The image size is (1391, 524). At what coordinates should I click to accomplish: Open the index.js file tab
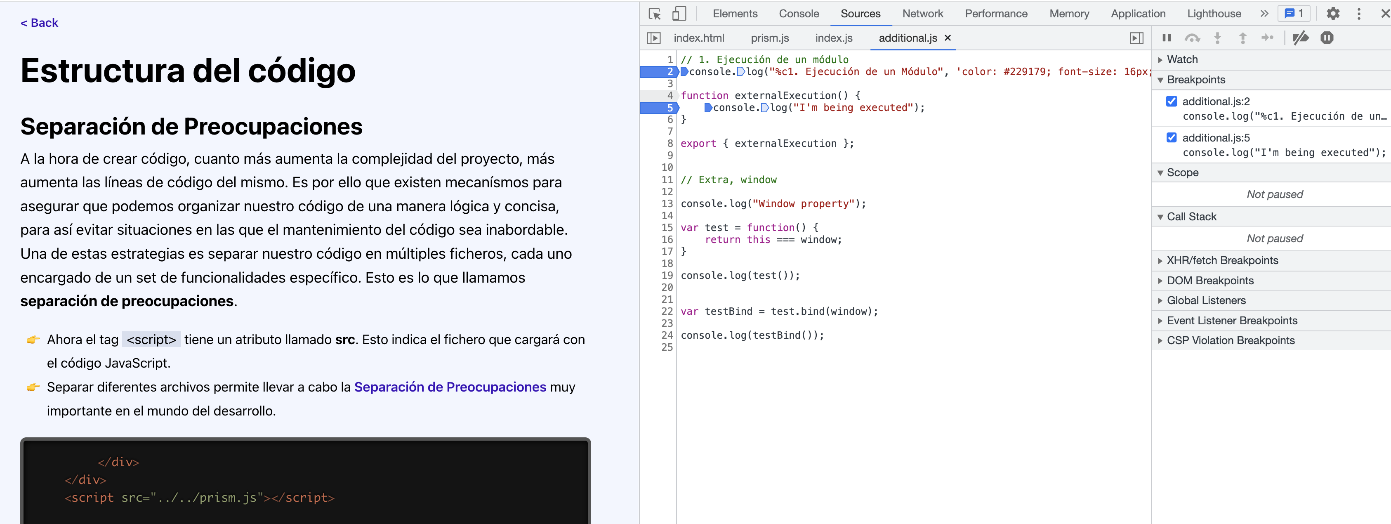pyautogui.click(x=833, y=38)
